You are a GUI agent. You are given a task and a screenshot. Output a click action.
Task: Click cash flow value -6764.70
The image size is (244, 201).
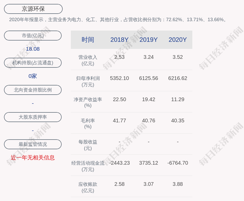click(178, 163)
